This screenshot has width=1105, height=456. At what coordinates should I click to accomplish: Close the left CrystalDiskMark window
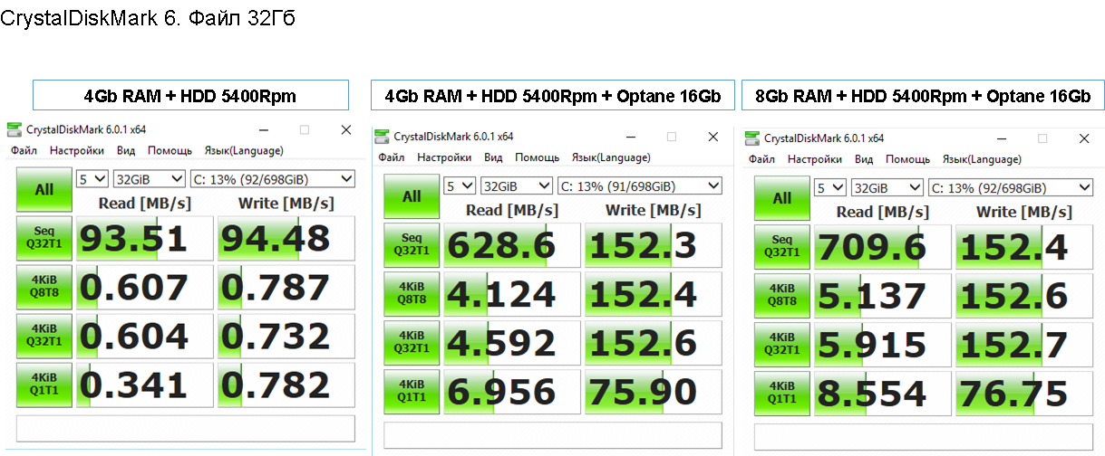tap(346, 130)
